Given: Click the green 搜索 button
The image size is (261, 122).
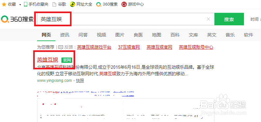Looking at the screenshot, I should [229, 19].
